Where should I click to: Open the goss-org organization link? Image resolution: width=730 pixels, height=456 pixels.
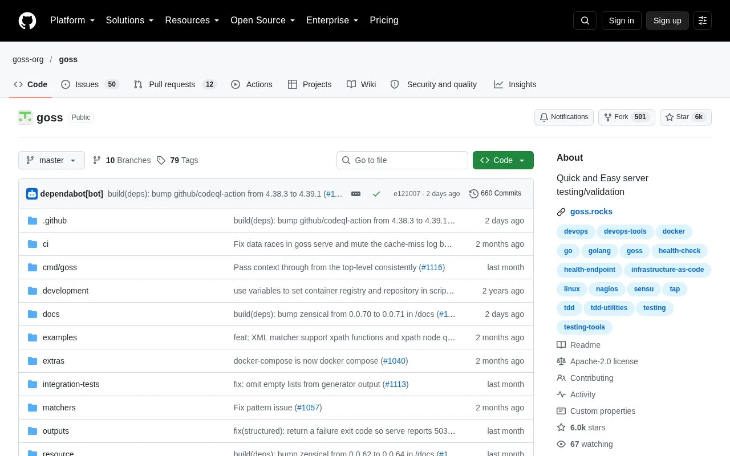click(28, 59)
